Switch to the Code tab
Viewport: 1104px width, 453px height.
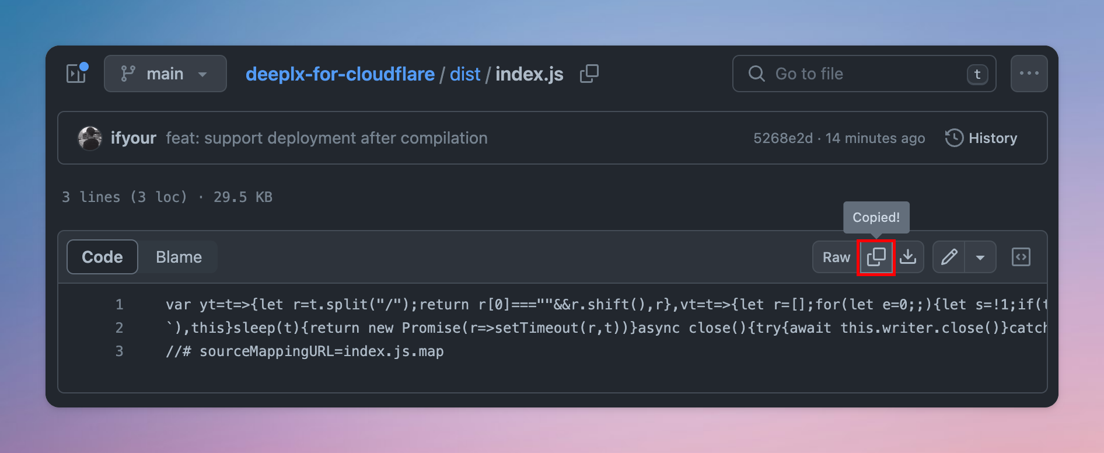pyautogui.click(x=103, y=257)
